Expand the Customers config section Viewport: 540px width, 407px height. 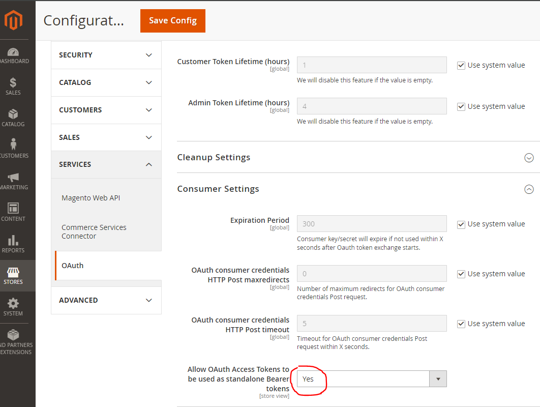[106, 110]
